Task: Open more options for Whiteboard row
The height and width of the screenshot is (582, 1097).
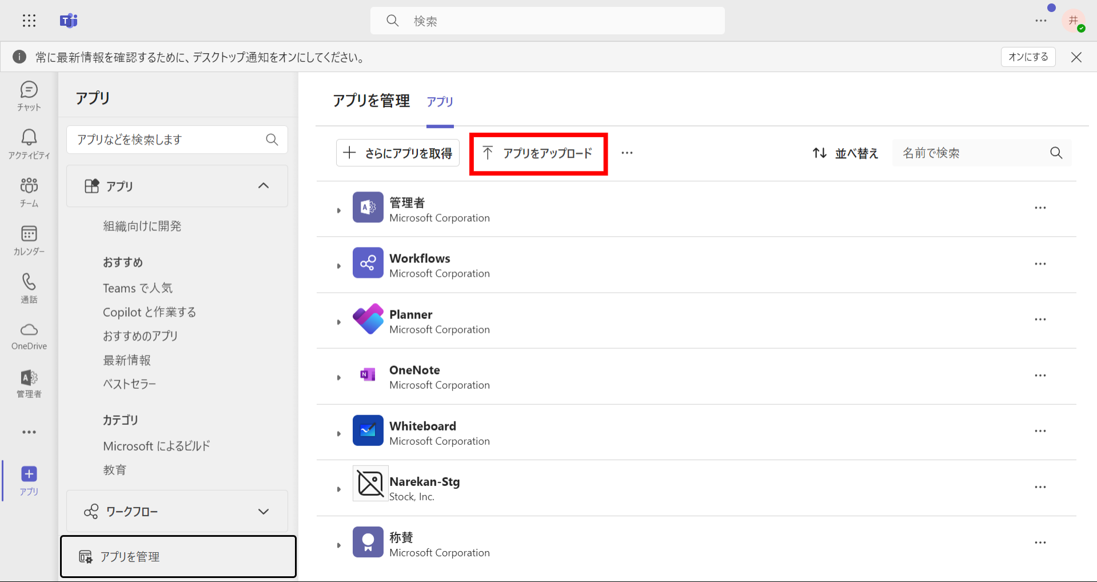Action: pos(1040,431)
